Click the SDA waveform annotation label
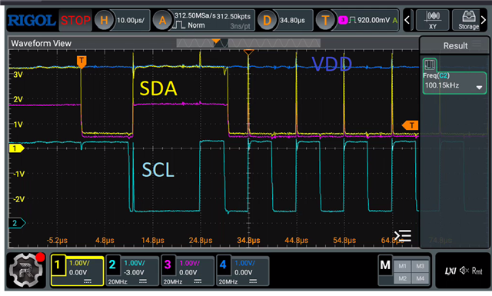Image resolution: width=492 pixels, height=296 pixels. click(158, 88)
